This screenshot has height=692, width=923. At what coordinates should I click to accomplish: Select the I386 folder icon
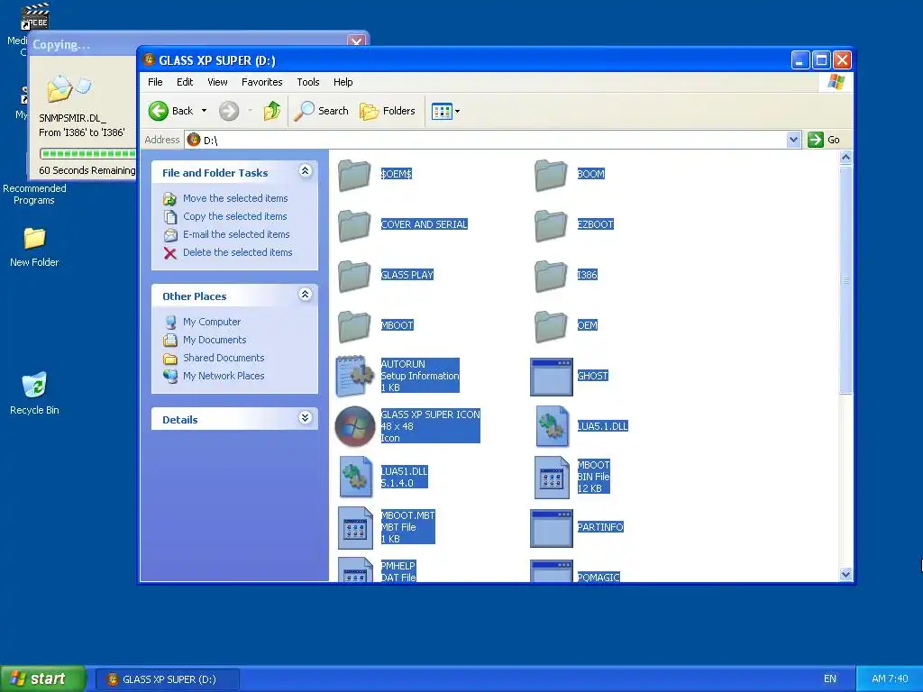tap(551, 276)
